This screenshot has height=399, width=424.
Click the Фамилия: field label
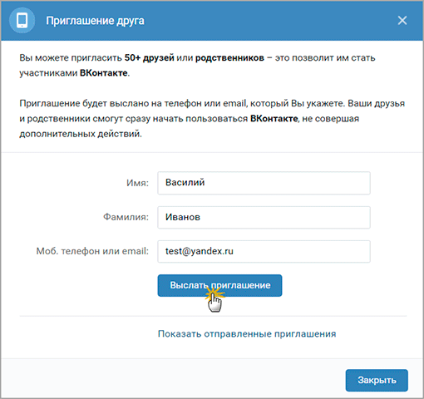(x=126, y=217)
